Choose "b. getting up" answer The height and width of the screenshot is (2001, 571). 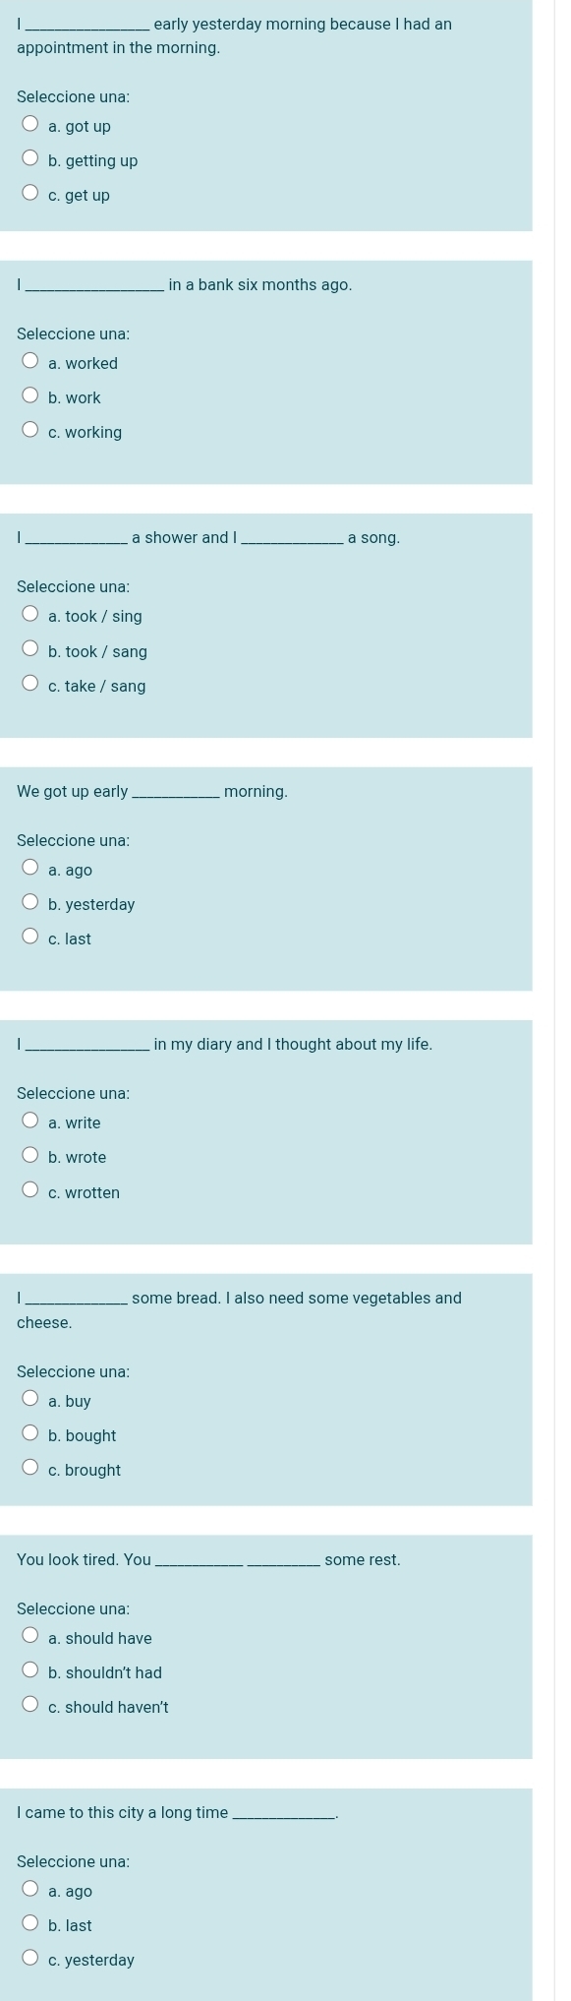31,160
